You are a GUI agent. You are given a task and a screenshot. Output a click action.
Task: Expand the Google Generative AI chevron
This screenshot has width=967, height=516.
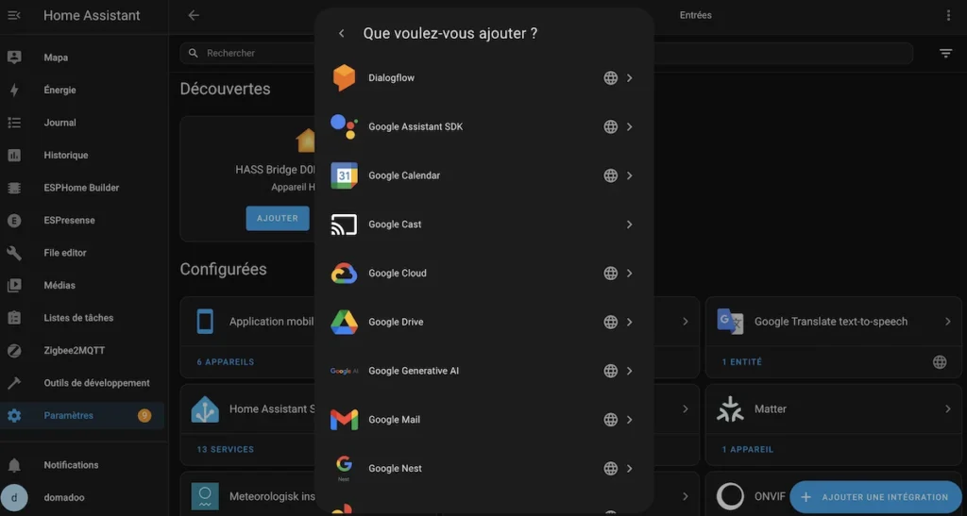[630, 371]
